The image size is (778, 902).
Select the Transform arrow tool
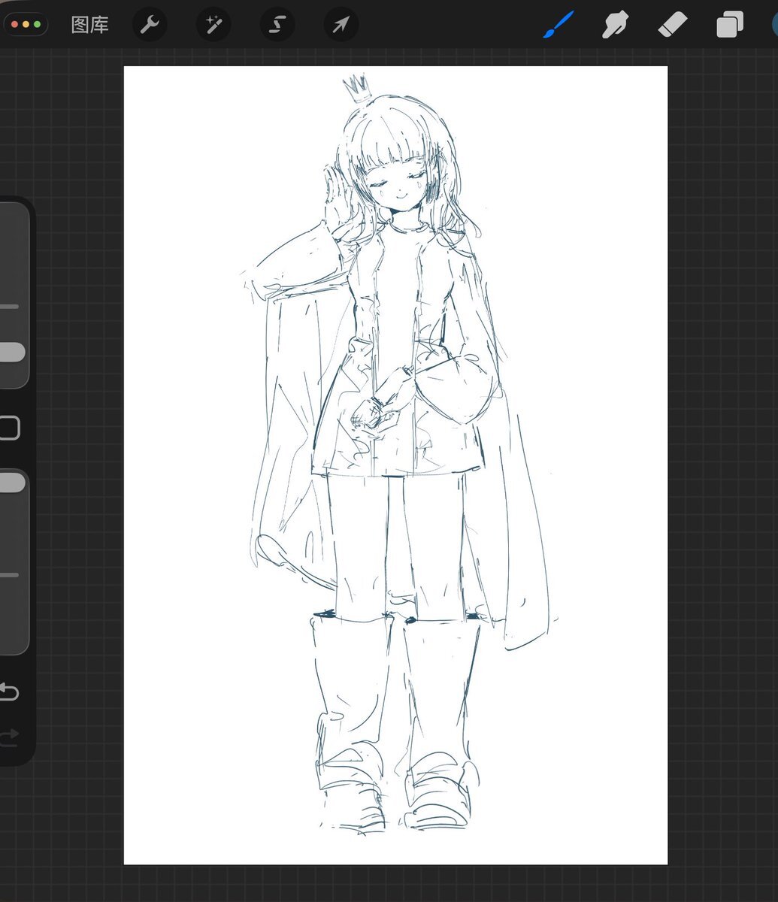point(341,25)
